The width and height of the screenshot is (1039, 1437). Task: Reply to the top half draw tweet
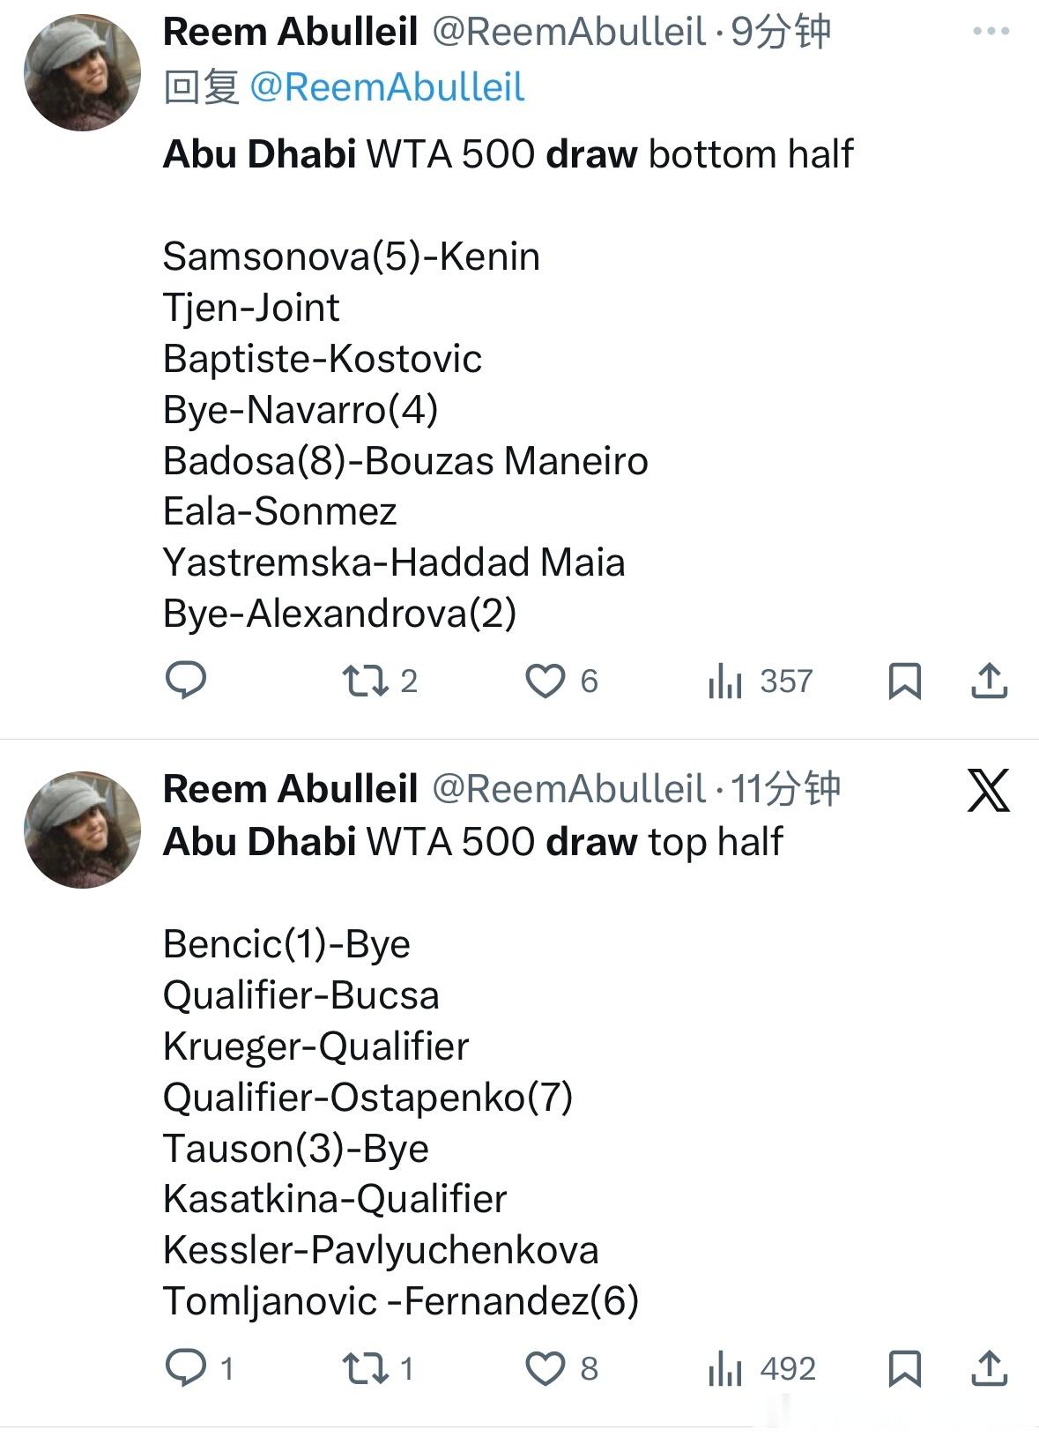(x=186, y=1368)
